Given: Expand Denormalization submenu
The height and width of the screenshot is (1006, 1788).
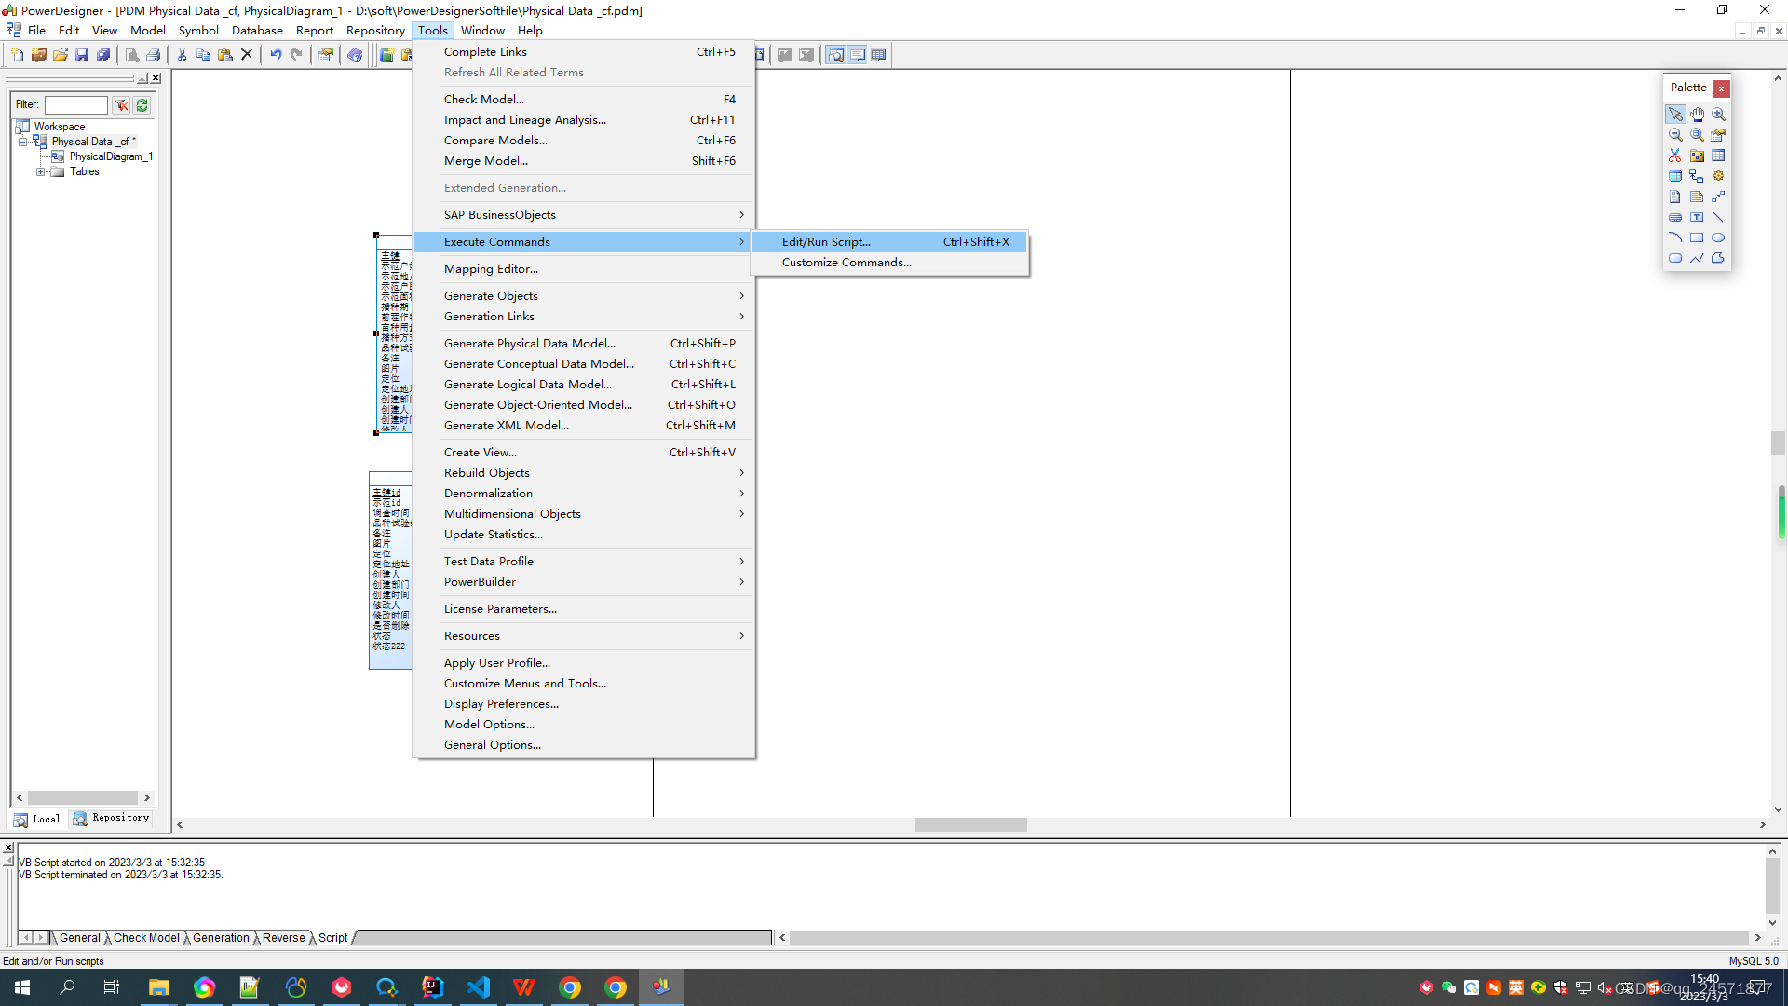Looking at the screenshot, I should point(584,494).
